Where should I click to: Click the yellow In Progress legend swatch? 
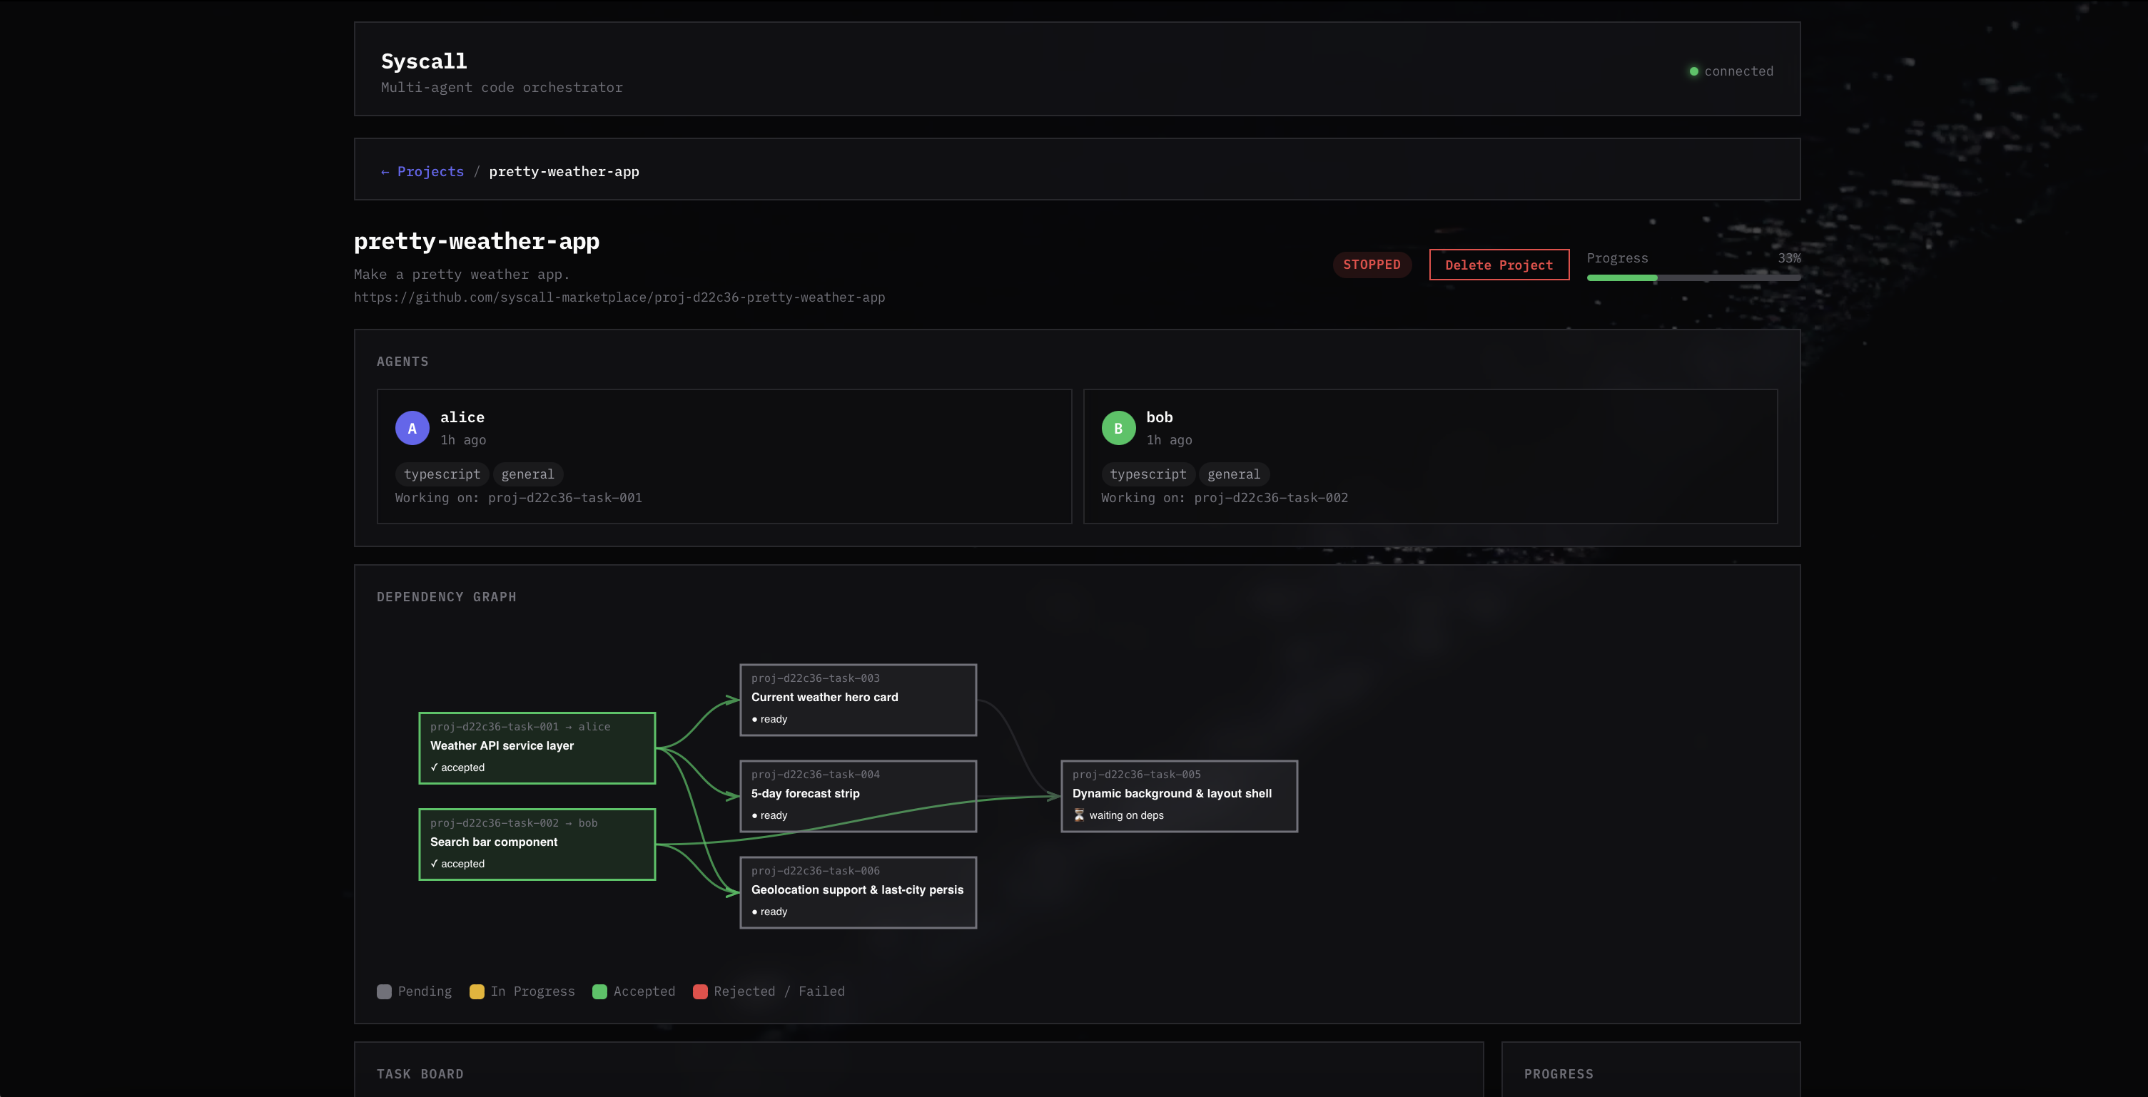click(x=477, y=991)
